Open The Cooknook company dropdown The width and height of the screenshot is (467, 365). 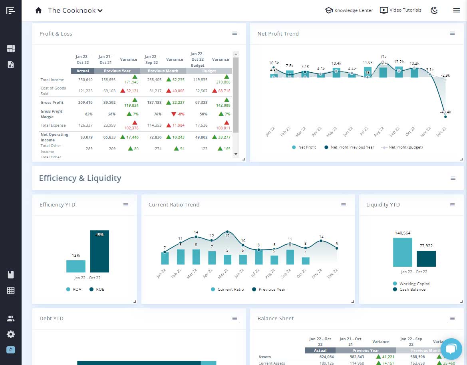76,10
